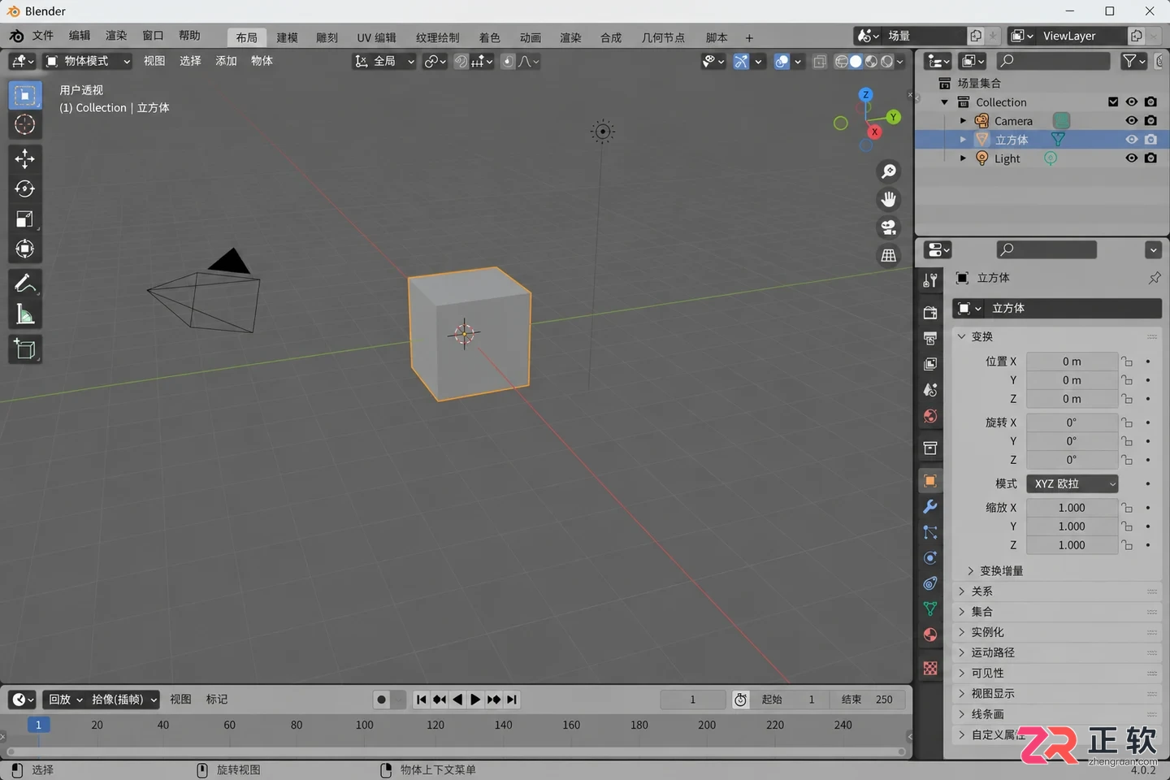Open the Particles properties tab
The width and height of the screenshot is (1170, 780).
click(930, 532)
